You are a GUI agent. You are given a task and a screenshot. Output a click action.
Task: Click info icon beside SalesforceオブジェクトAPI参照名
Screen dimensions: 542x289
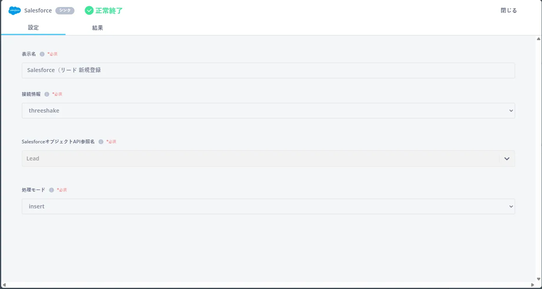point(101,142)
